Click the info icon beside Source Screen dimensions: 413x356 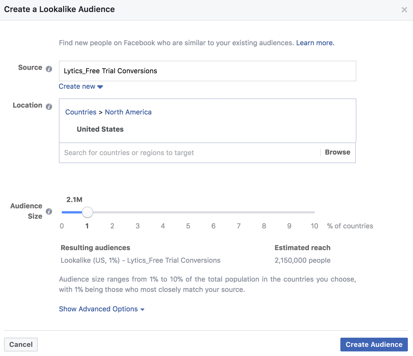49,69
